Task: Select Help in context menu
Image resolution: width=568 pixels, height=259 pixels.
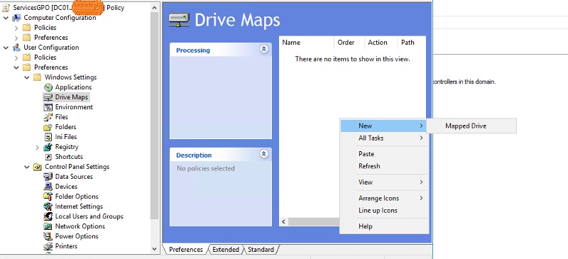Action: point(384,226)
